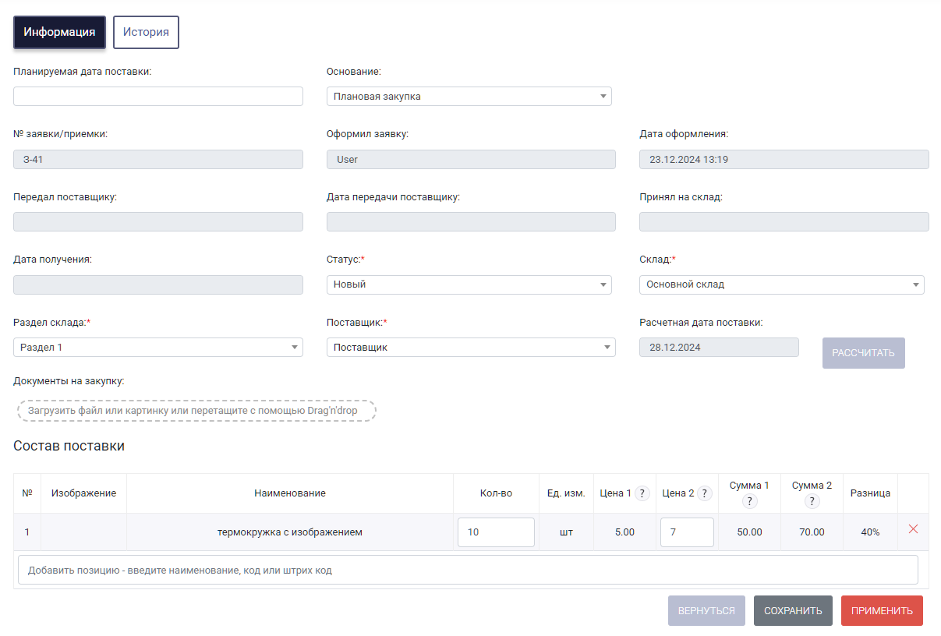This screenshot has height=636, width=941.
Task: Click the empty Дата передачи поставщику field
Action: coord(471,221)
